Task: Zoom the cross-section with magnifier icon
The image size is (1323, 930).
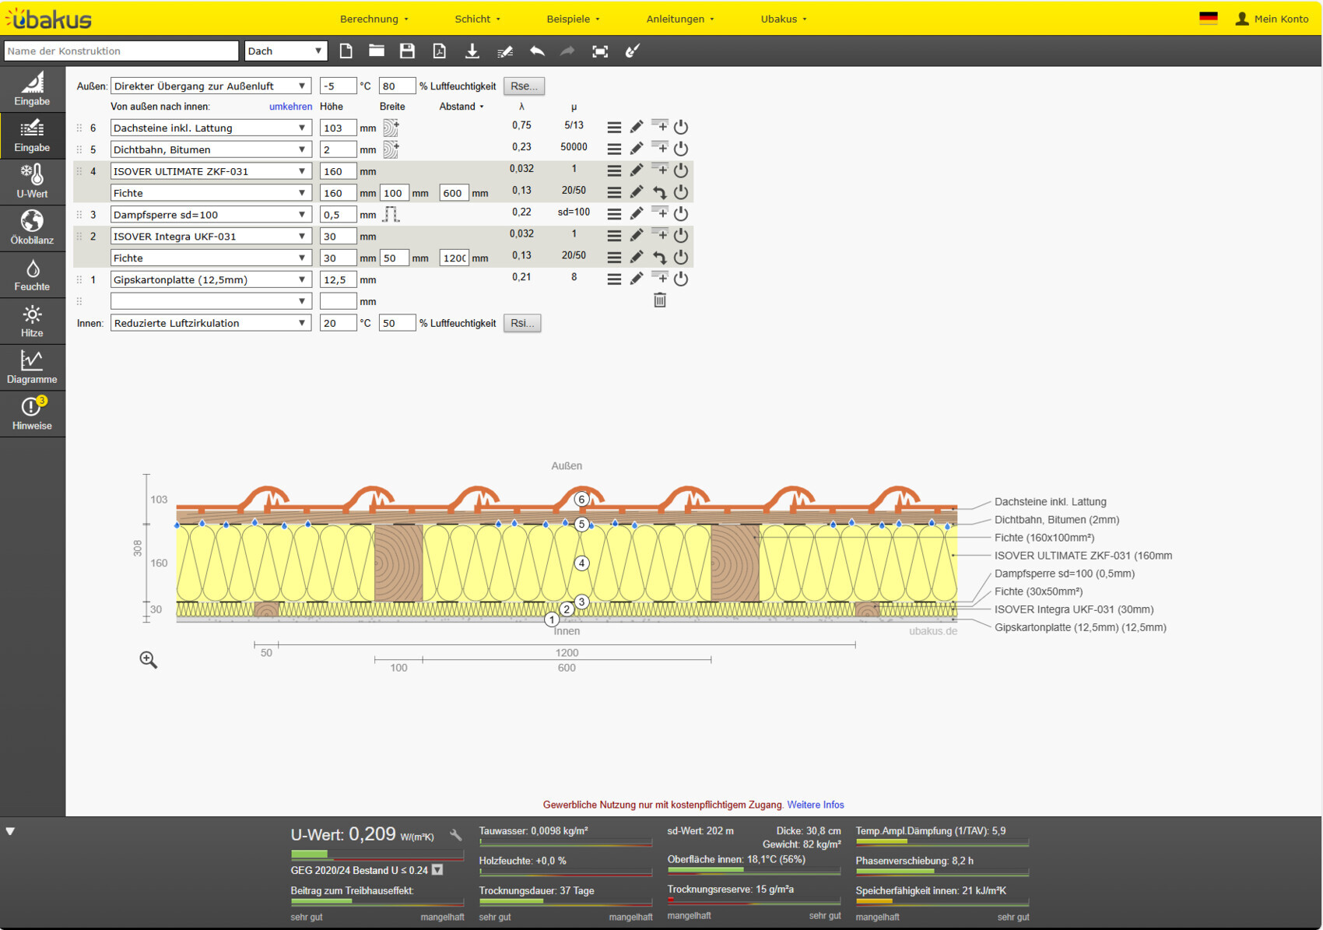Action: pos(148,660)
